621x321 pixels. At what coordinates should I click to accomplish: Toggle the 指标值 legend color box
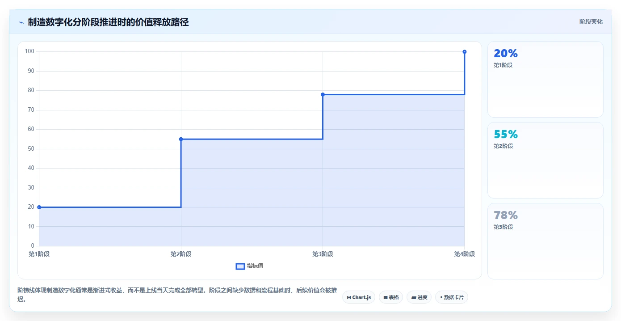(x=240, y=266)
